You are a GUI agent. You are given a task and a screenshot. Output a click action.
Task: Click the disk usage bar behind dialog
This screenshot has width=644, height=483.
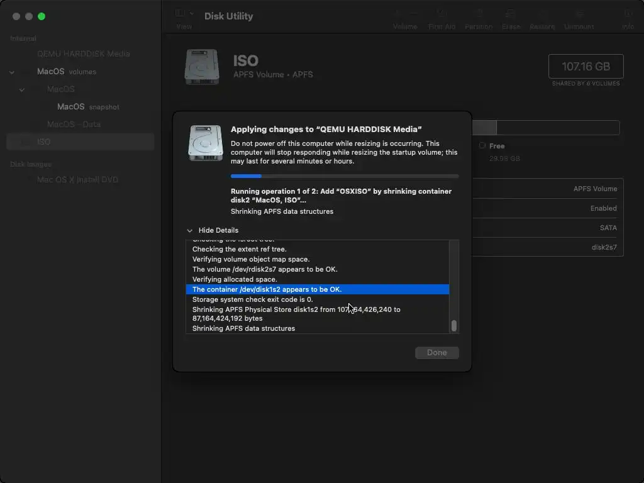coord(546,128)
